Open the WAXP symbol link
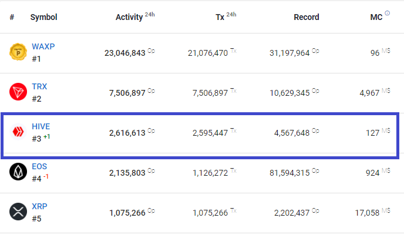 [43, 46]
